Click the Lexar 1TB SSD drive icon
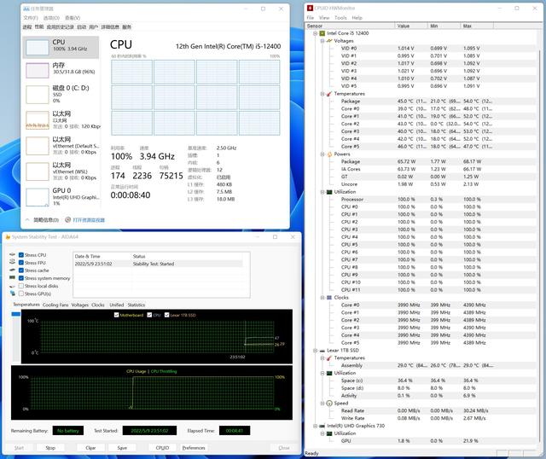This screenshot has width=546, height=459. (x=322, y=351)
